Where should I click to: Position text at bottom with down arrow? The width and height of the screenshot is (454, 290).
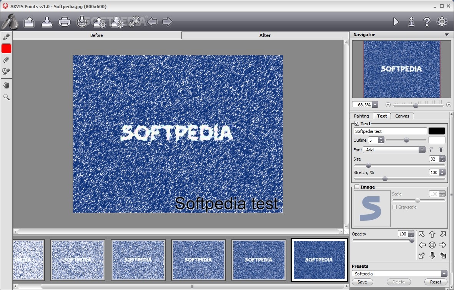point(432,255)
